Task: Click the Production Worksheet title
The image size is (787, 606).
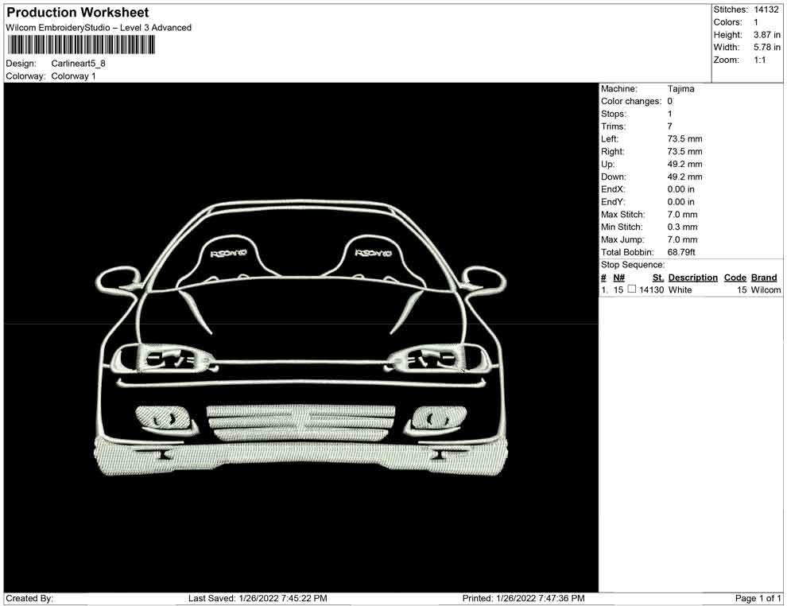Action: [78, 13]
